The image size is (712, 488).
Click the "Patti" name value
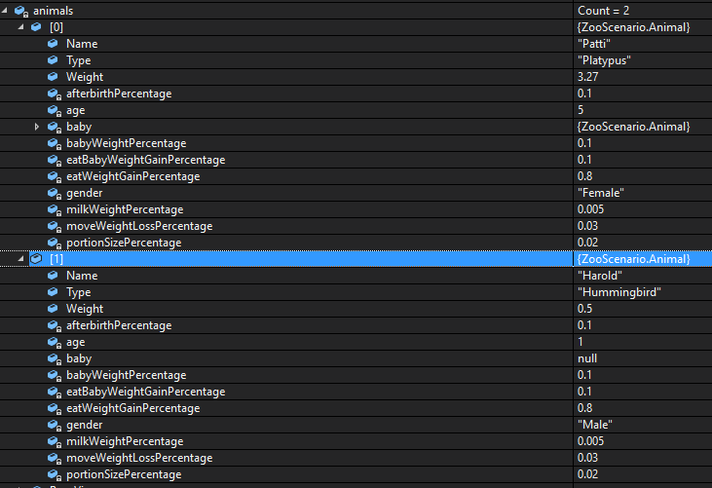click(594, 44)
